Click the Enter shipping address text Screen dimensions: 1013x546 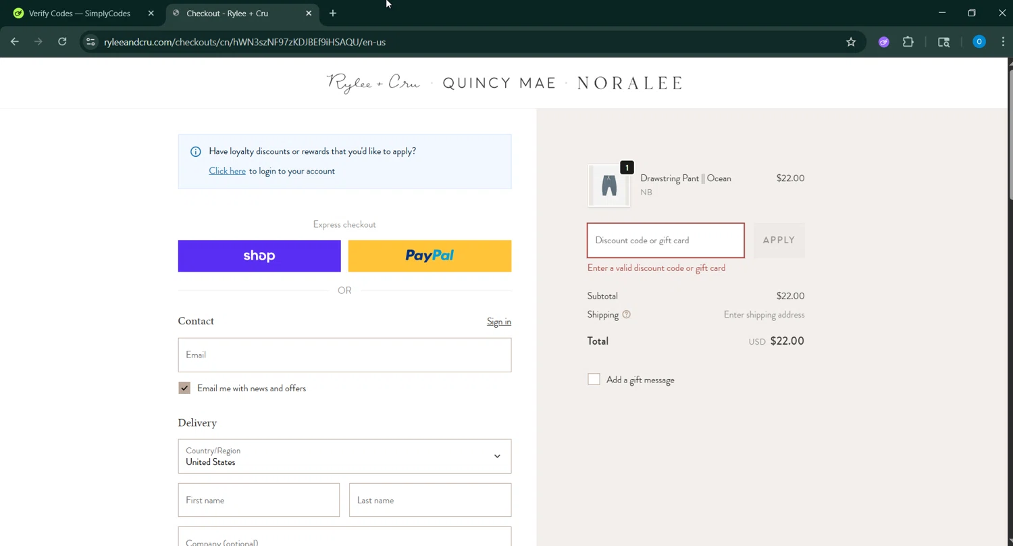[x=764, y=315]
